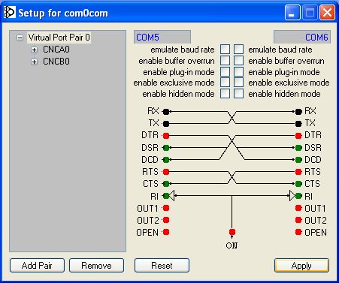This screenshot has height=283, width=339.
Task: Click the COM5 TX pin connector
Action: point(166,124)
